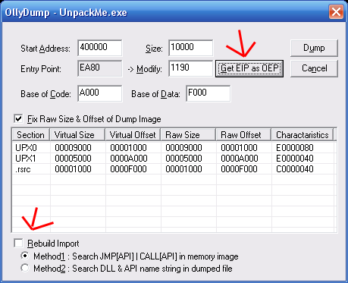Click the Cancel button
This screenshot has height=283, width=348.
click(314, 68)
